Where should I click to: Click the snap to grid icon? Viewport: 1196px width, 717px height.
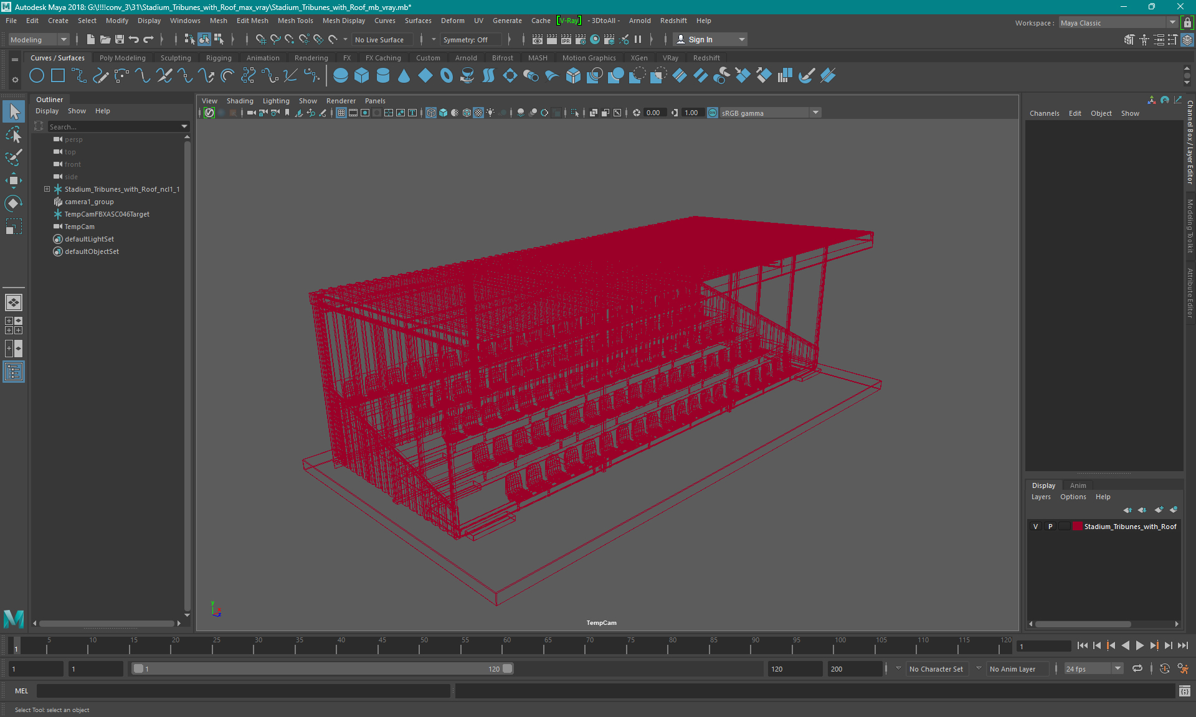coord(260,39)
